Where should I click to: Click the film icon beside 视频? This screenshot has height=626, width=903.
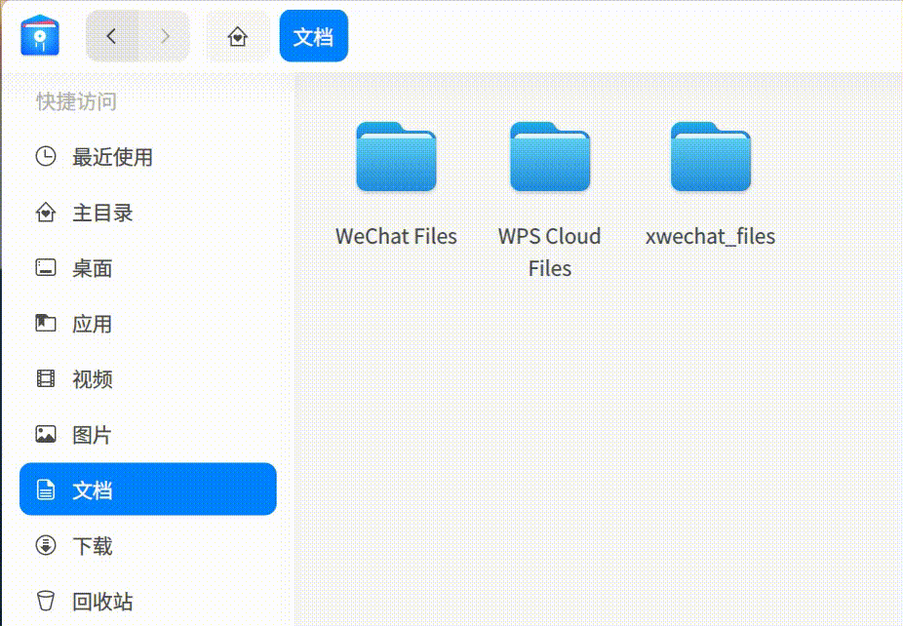[x=46, y=378]
